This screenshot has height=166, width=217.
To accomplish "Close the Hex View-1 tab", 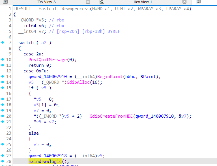I will coord(184,2).
